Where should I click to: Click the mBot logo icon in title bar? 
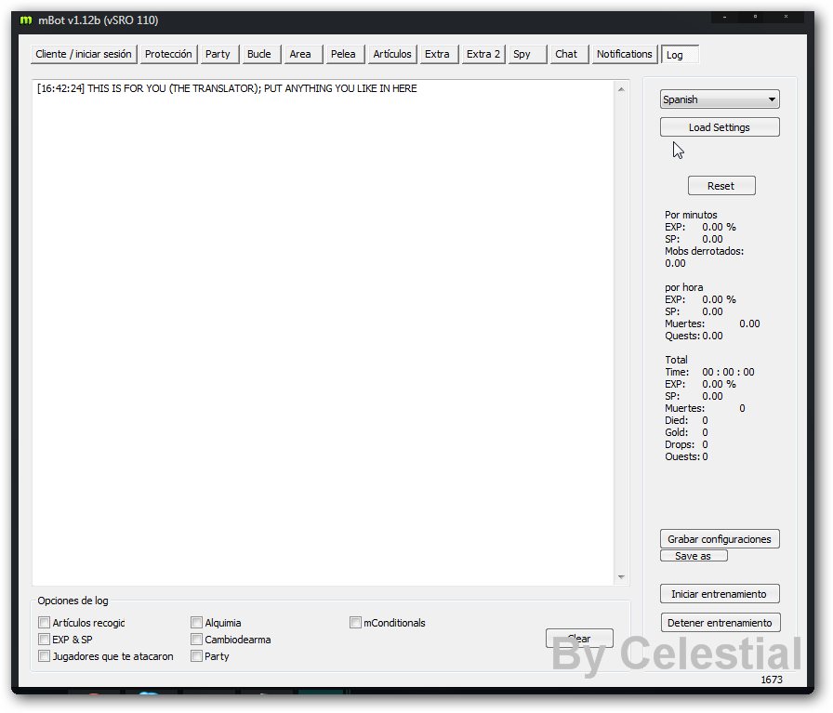pyautogui.click(x=25, y=20)
